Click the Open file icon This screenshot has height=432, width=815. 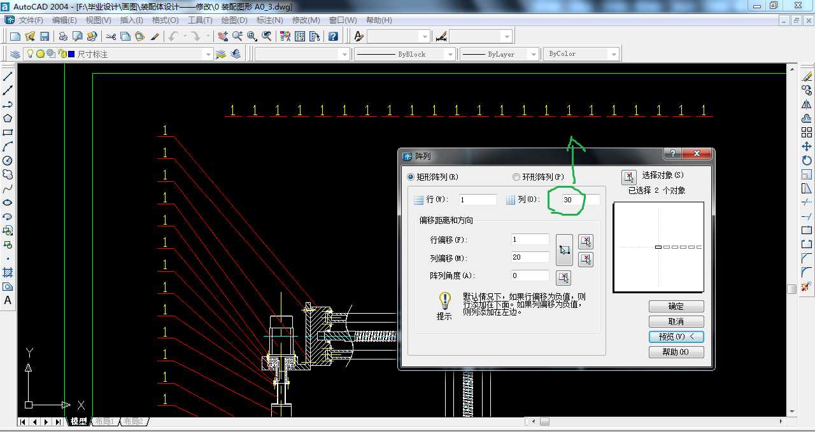[30, 36]
